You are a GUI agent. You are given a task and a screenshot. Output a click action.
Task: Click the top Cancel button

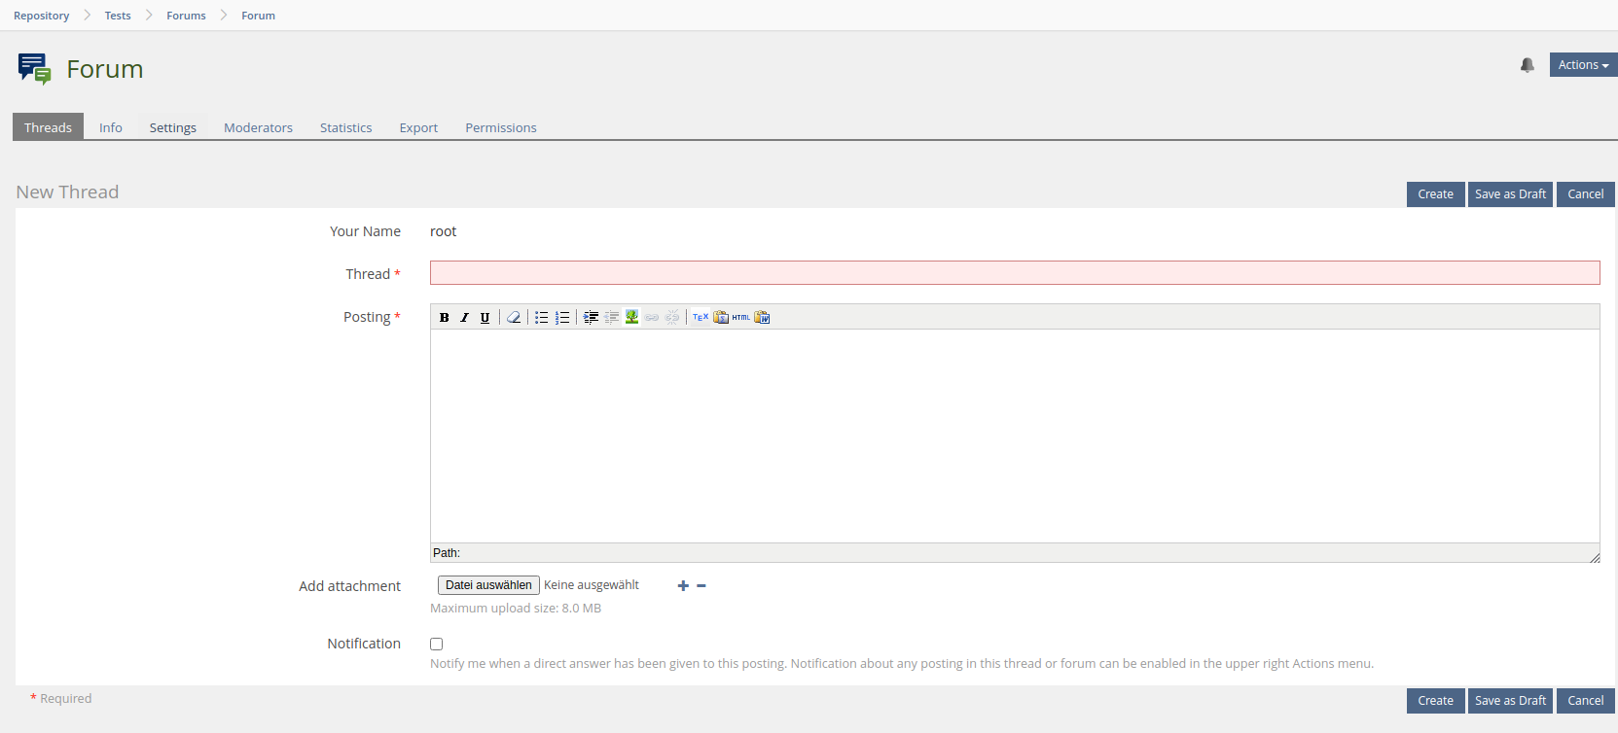click(x=1586, y=194)
